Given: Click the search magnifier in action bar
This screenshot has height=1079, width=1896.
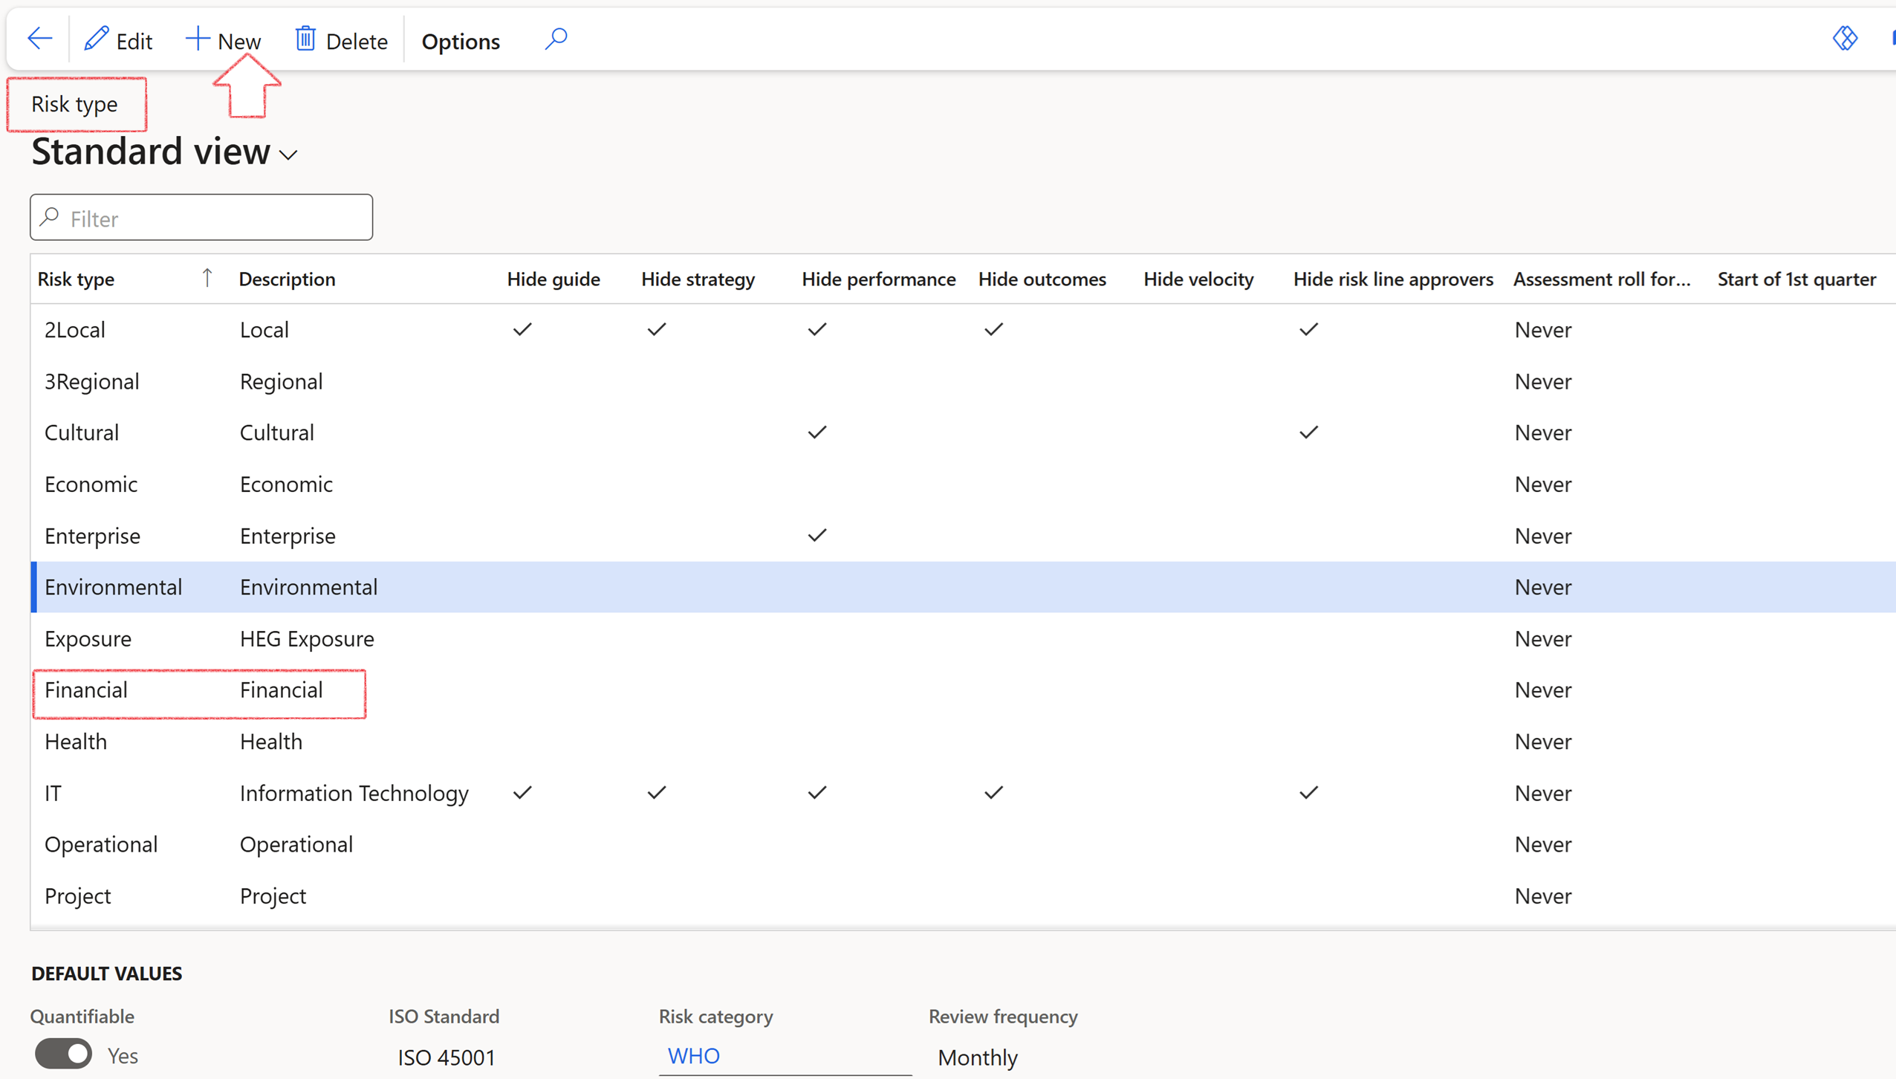Looking at the screenshot, I should (556, 39).
